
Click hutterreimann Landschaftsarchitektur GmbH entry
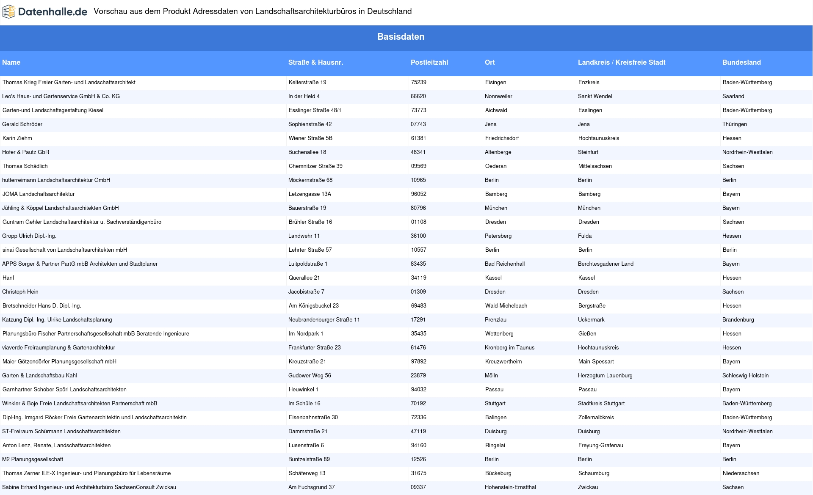[56, 180]
